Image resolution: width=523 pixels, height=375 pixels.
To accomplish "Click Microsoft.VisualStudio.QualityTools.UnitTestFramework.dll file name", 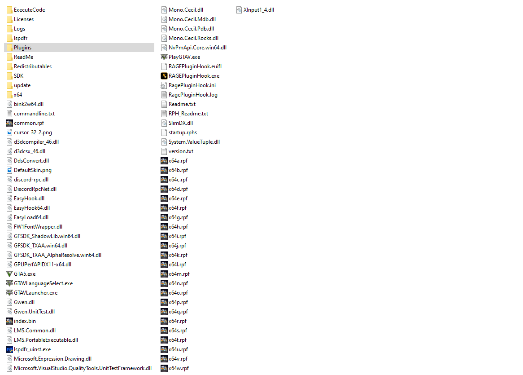I will [83, 368].
